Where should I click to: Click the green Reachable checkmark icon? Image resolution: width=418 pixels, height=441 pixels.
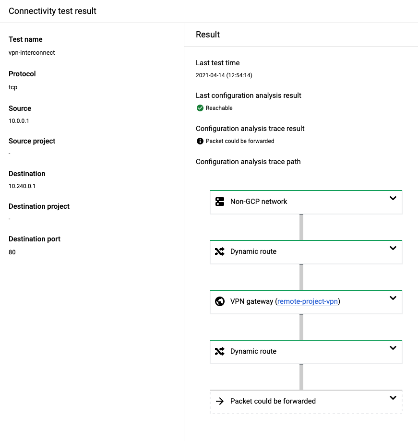click(x=200, y=108)
